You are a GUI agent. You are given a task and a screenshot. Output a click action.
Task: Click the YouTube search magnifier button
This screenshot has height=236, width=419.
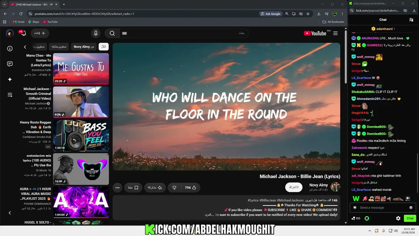pyautogui.click(x=112, y=33)
